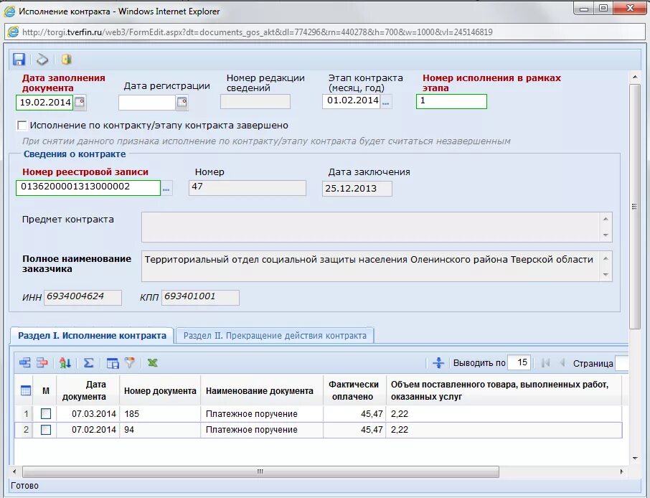The width and height of the screenshot is (650, 498).
Task: Click the exit door icon in top toolbar
Action: click(x=66, y=60)
